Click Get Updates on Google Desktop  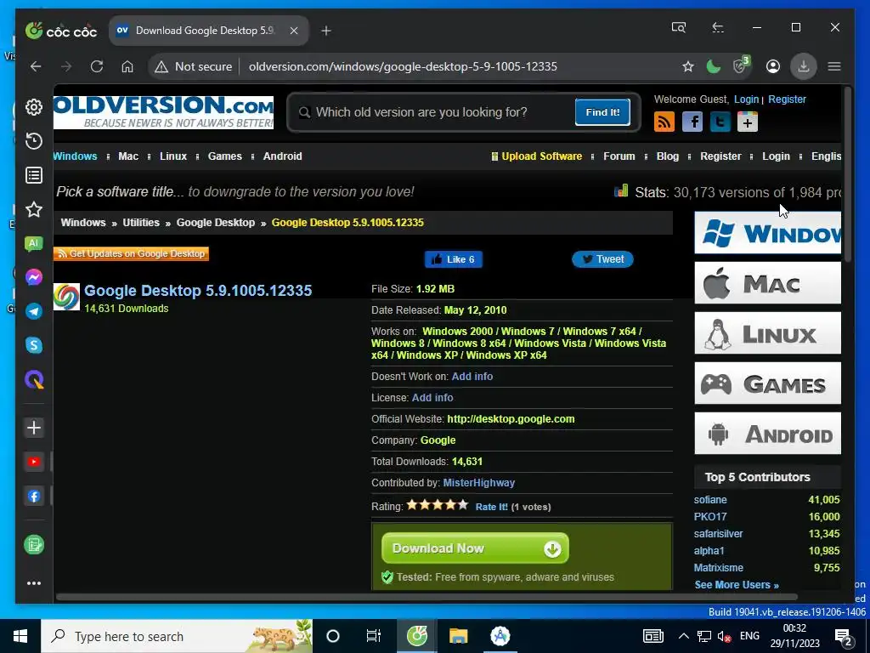(x=131, y=253)
